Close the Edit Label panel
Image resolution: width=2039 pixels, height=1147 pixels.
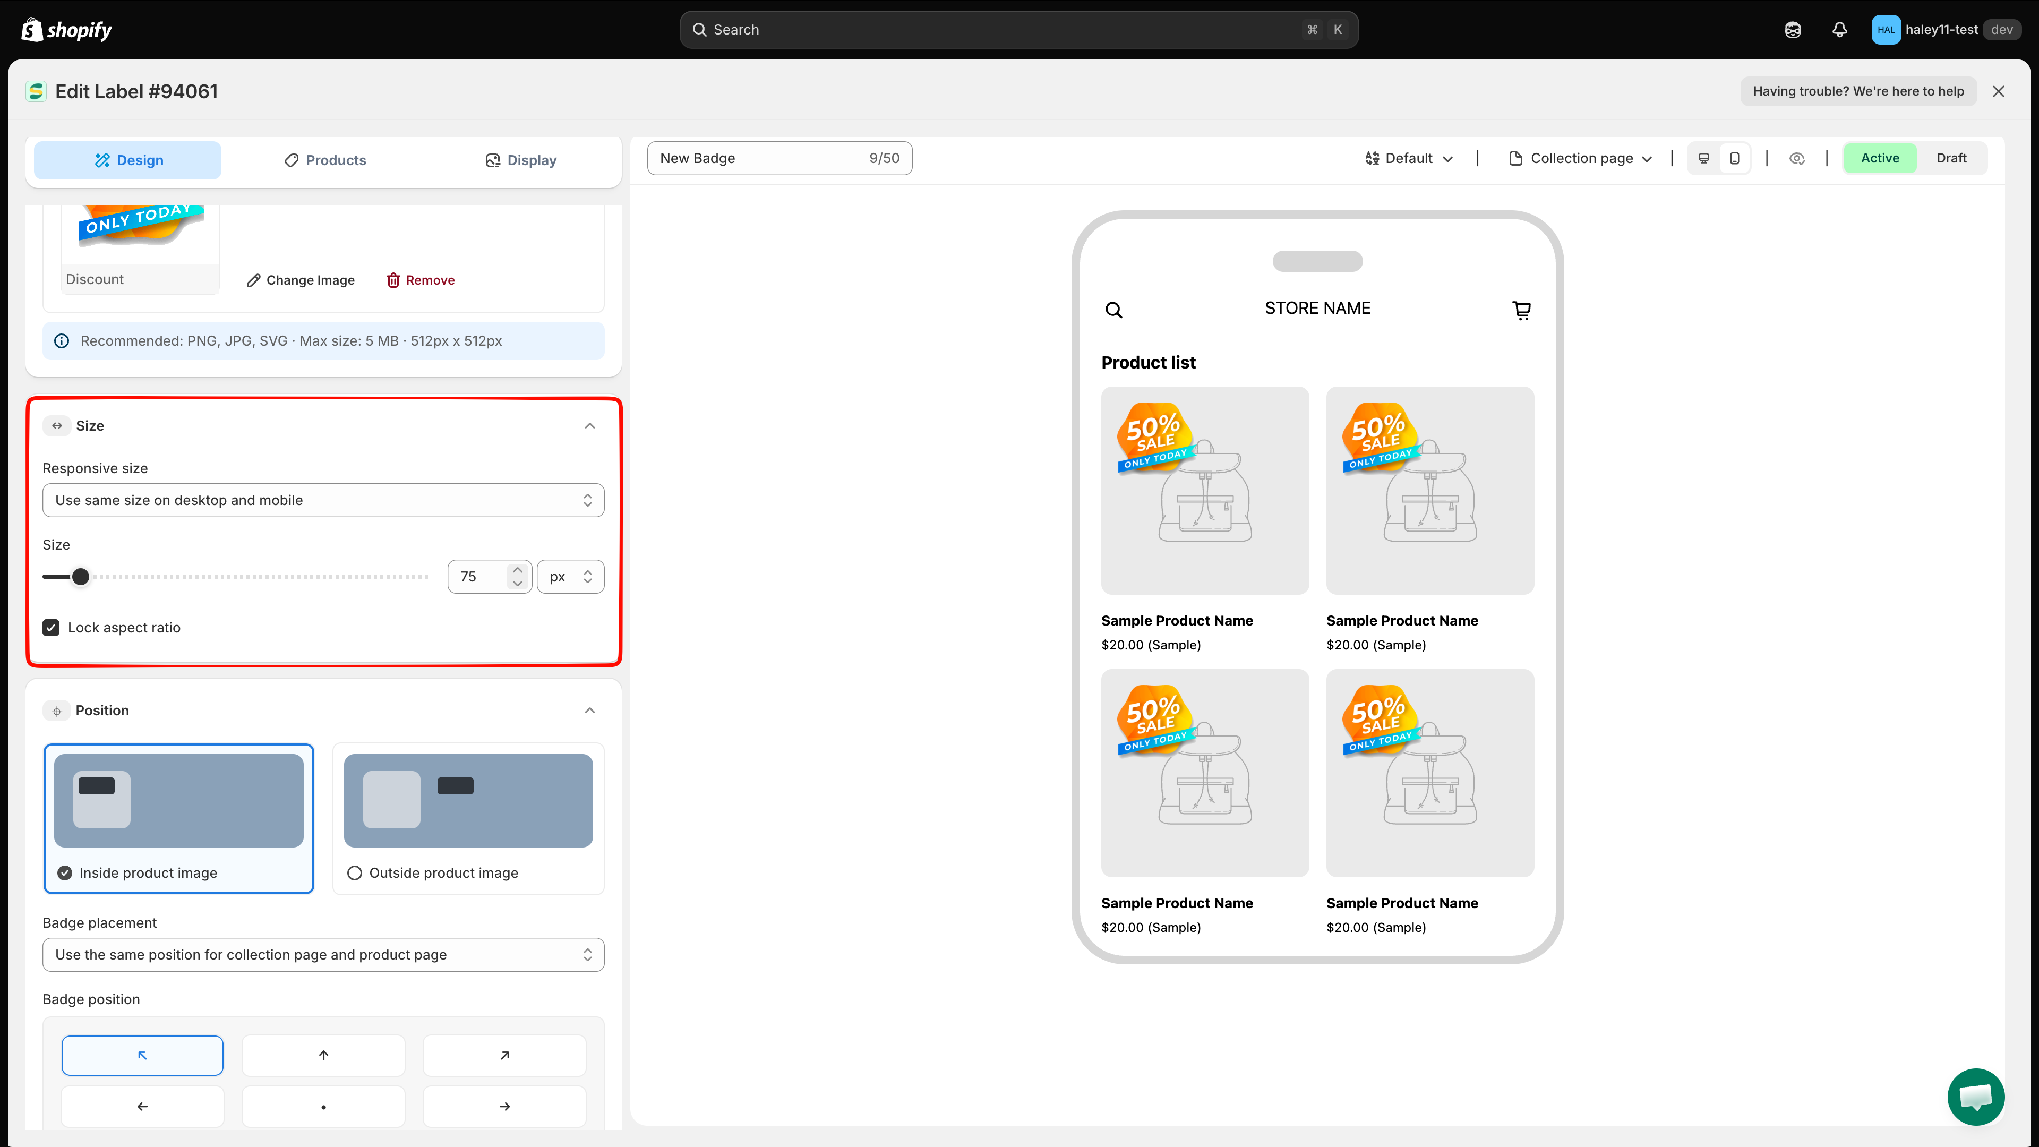[1999, 91]
